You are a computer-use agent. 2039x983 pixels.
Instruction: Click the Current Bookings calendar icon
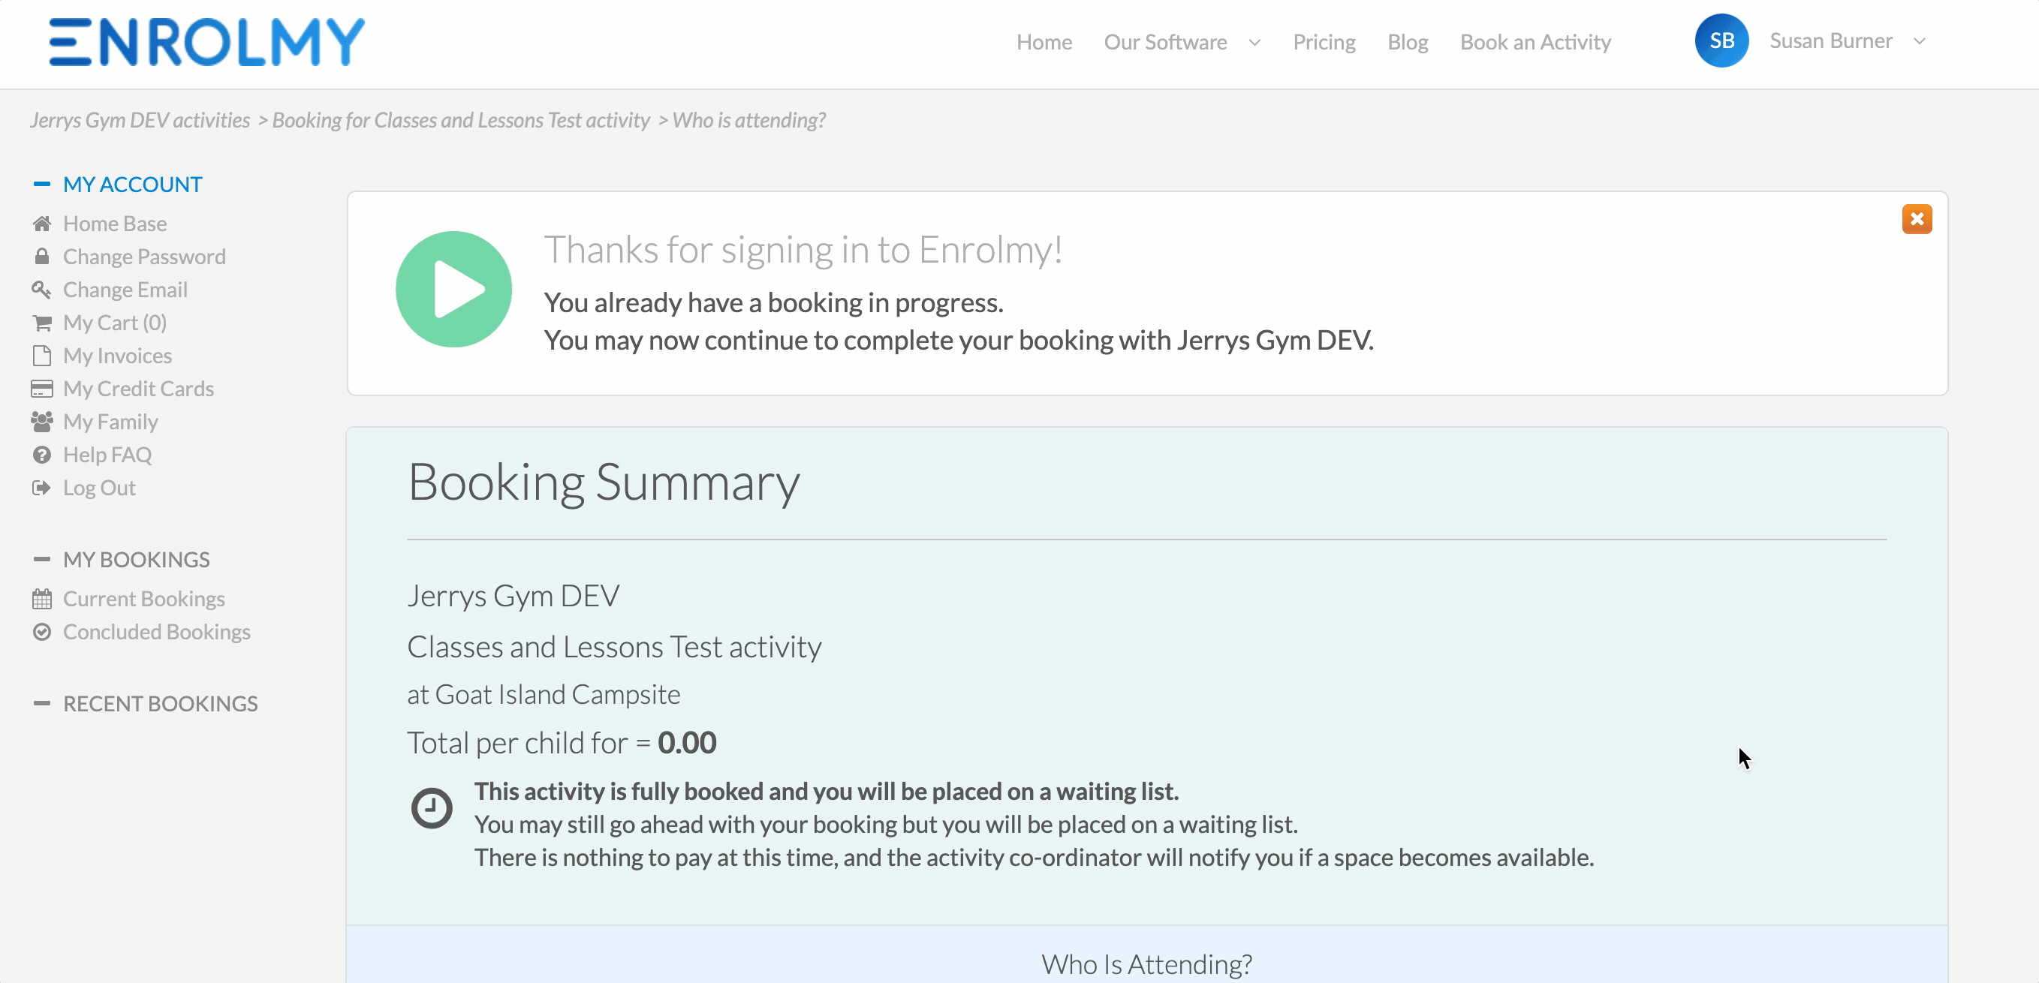coord(42,599)
